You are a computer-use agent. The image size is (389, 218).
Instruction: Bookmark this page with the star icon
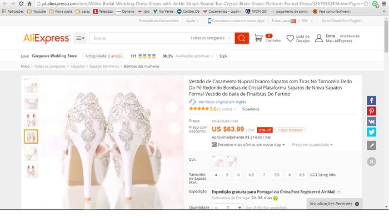point(366,4)
